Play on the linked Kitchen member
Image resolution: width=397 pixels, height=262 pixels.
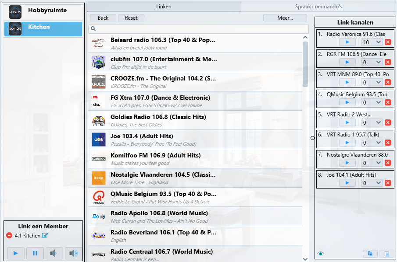tap(15, 253)
